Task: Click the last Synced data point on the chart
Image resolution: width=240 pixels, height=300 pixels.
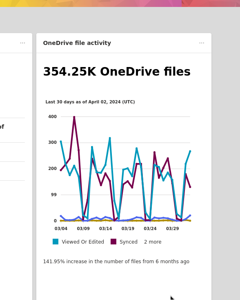Action: point(190,187)
